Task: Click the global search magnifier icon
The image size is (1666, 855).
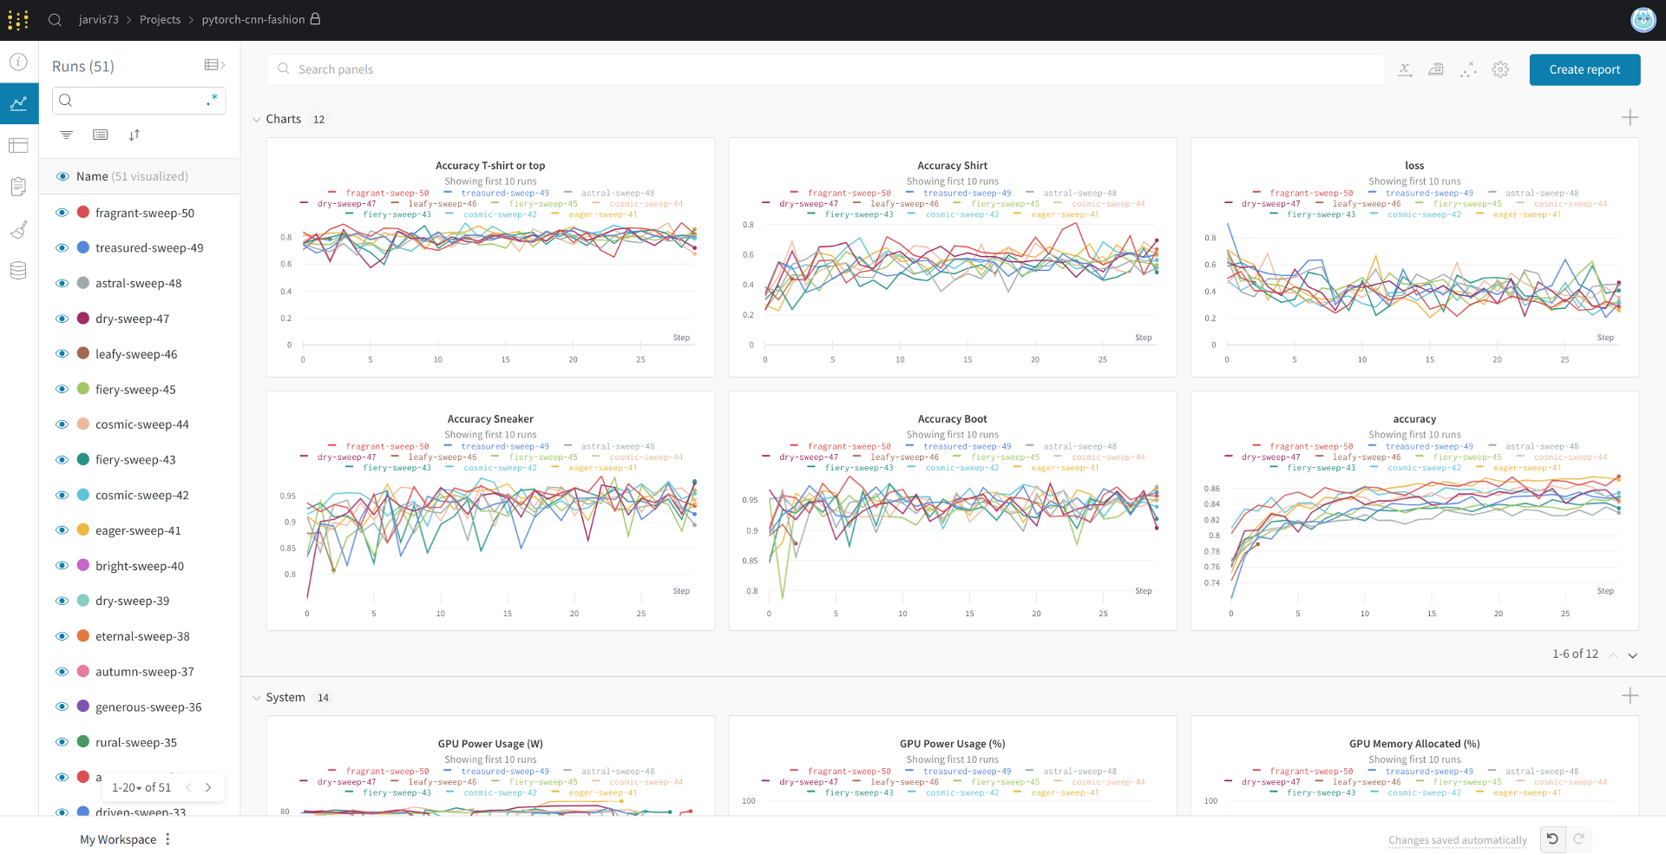Action: point(55,19)
